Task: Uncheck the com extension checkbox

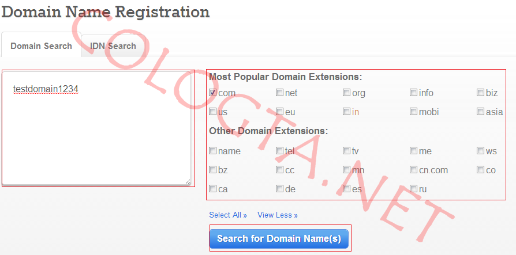Action: click(x=212, y=93)
